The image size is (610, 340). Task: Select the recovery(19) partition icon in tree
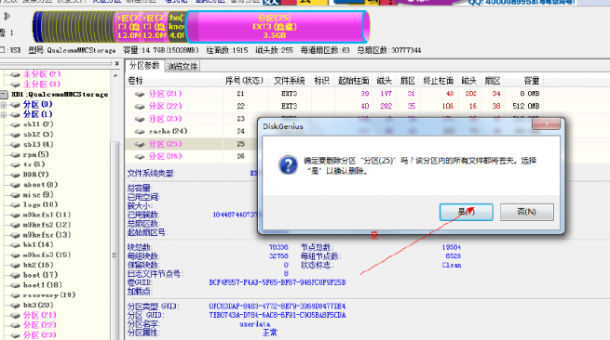click(x=15, y=295)
